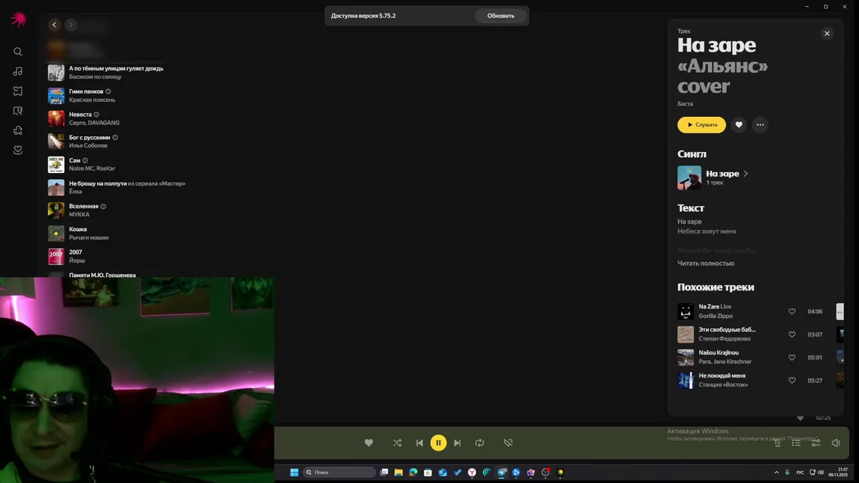Like the track Не покидай меня
Screen dimensions: 859x483
click(792, 380)
